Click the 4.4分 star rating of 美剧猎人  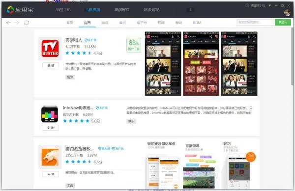coord(84,53)
